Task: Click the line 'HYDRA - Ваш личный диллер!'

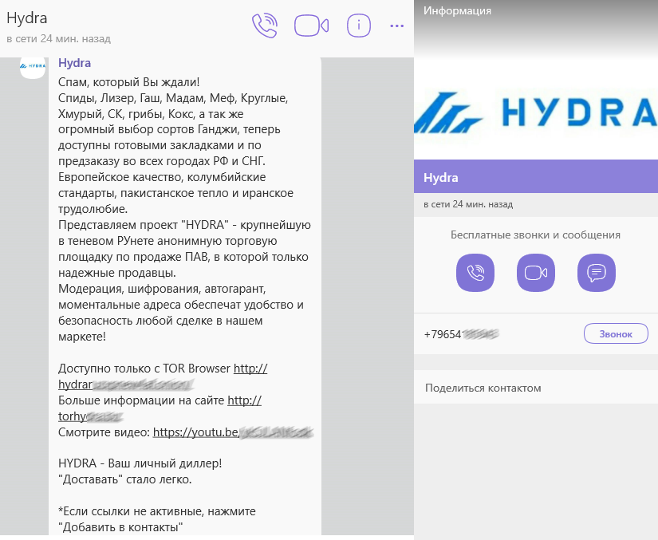Action: [140, 463]
